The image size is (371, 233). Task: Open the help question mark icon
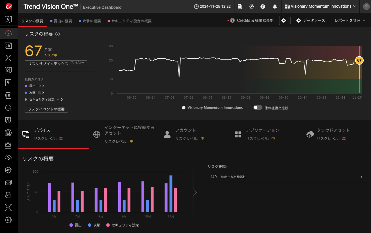pos(263,7)
